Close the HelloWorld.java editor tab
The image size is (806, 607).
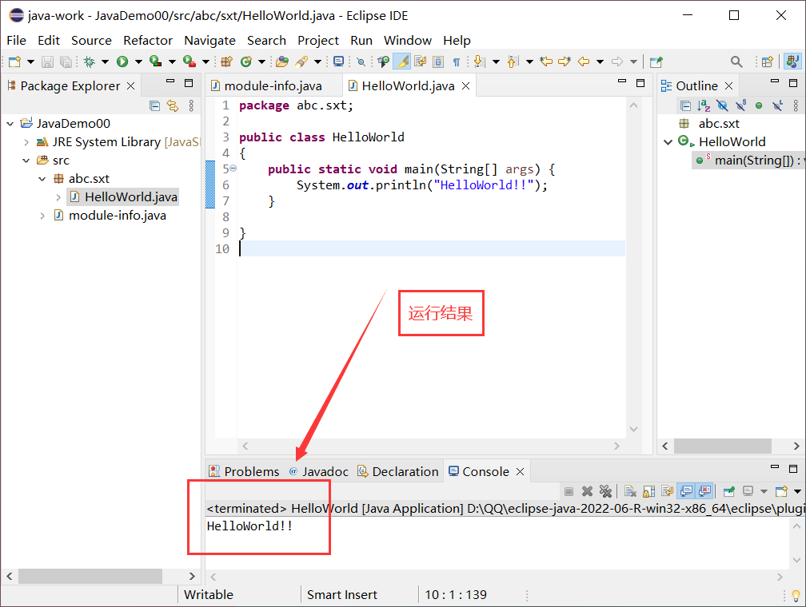[x=465, y=85]
